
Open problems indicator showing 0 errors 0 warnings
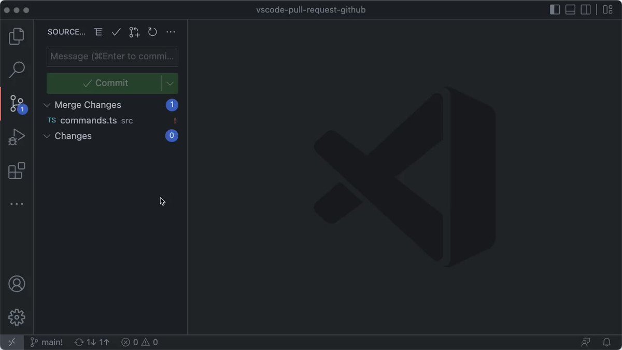click(139, 342)
